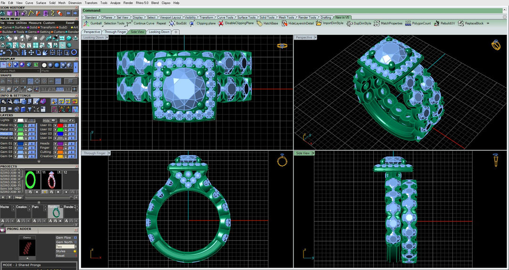Open the Looking Down viewport title dropdown
Viewport: 509px width, 270px height.
[109, 38]
